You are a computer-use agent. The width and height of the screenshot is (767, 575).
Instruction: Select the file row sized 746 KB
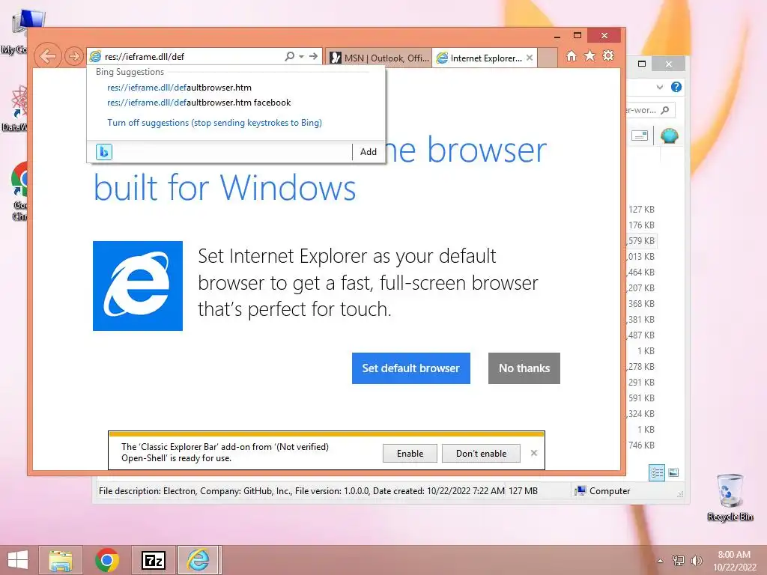coord(641,445)
